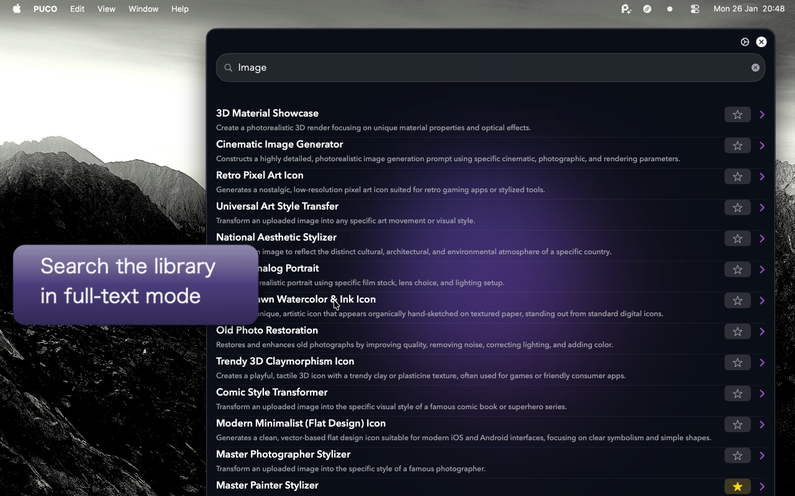Click the link icon in the menu bar
Screen dimensions: 795x496
pos(647,9)
